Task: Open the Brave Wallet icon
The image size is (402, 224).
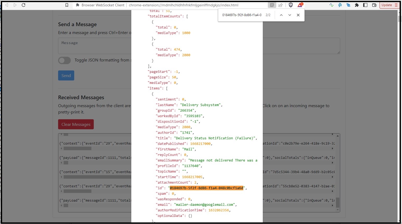Action: pos(374,5)
